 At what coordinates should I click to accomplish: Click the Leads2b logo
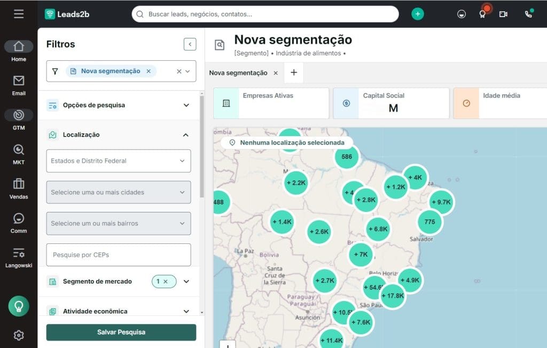[67, 14]
